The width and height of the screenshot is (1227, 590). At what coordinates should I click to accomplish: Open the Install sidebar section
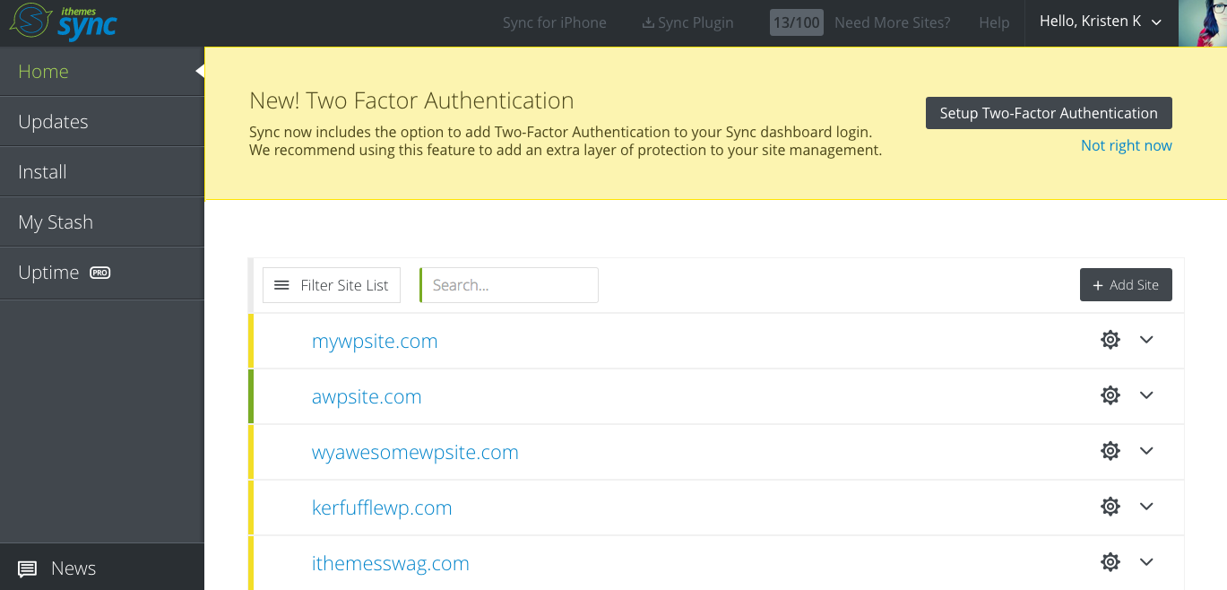[x=102, y=172]
